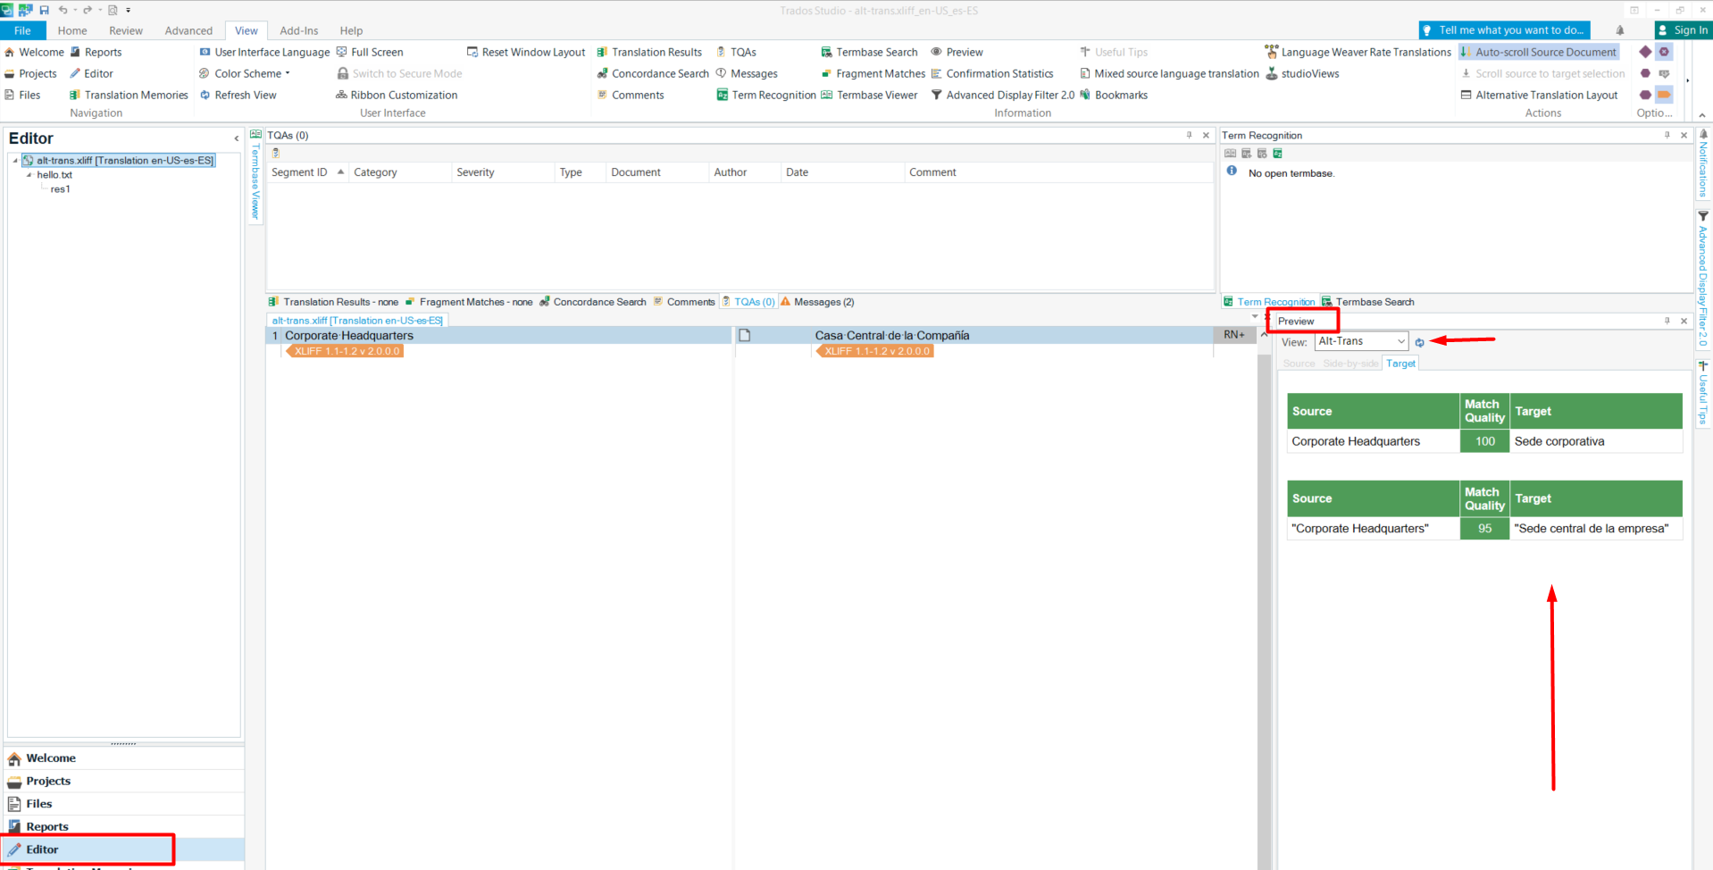Click the Sign In button
1713x870 pixels.
point(1683,30)
